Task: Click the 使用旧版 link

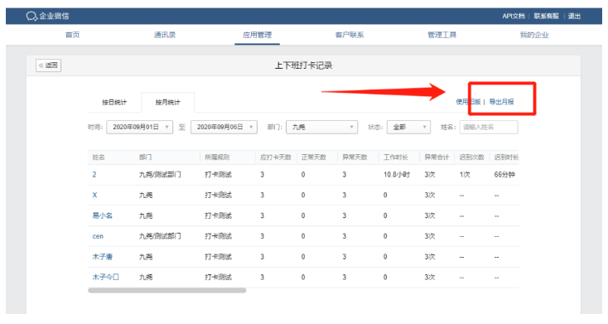Action: [x=468, y=102]
